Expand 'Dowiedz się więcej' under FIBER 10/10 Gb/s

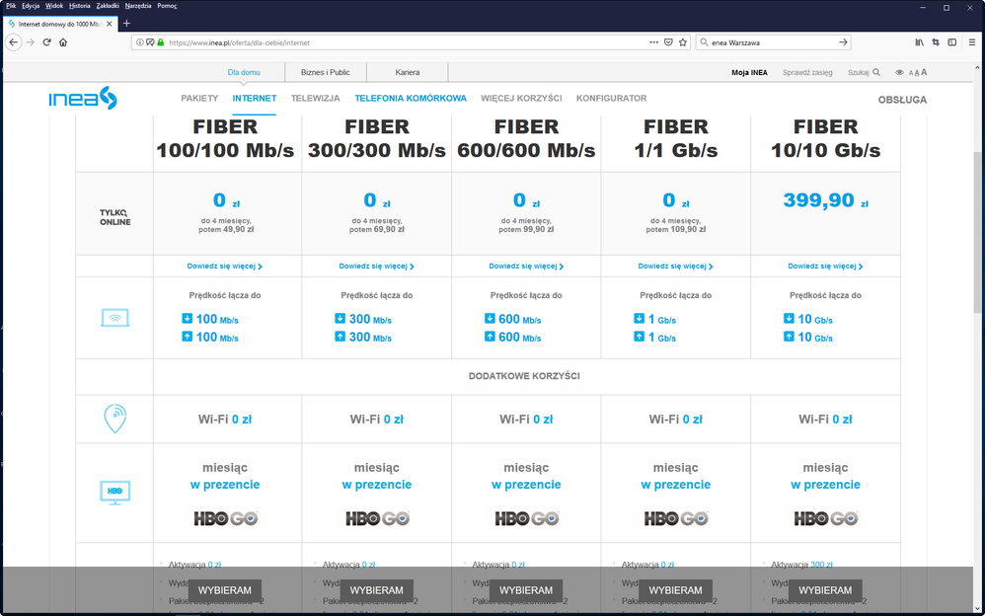825,267
